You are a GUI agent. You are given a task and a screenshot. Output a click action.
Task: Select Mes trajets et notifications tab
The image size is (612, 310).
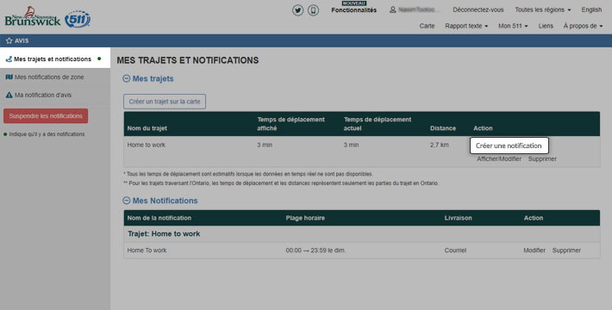coord(55,59)
